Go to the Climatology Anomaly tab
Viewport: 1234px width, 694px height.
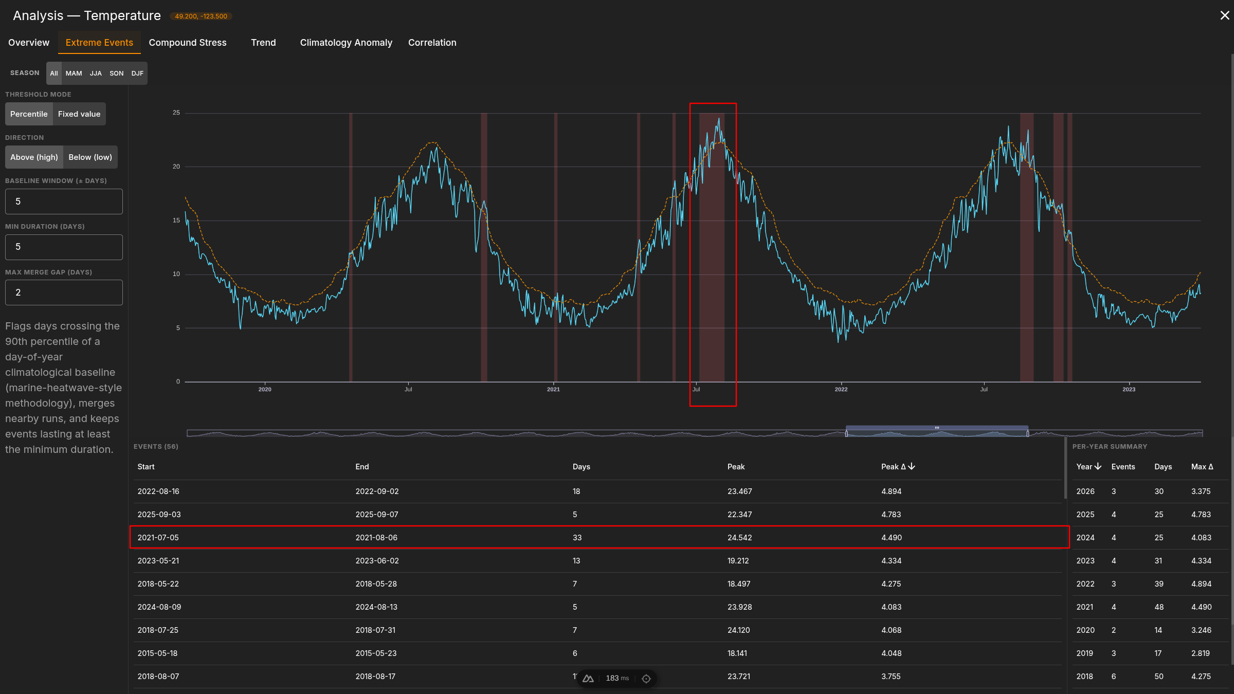tap(346, 43)
